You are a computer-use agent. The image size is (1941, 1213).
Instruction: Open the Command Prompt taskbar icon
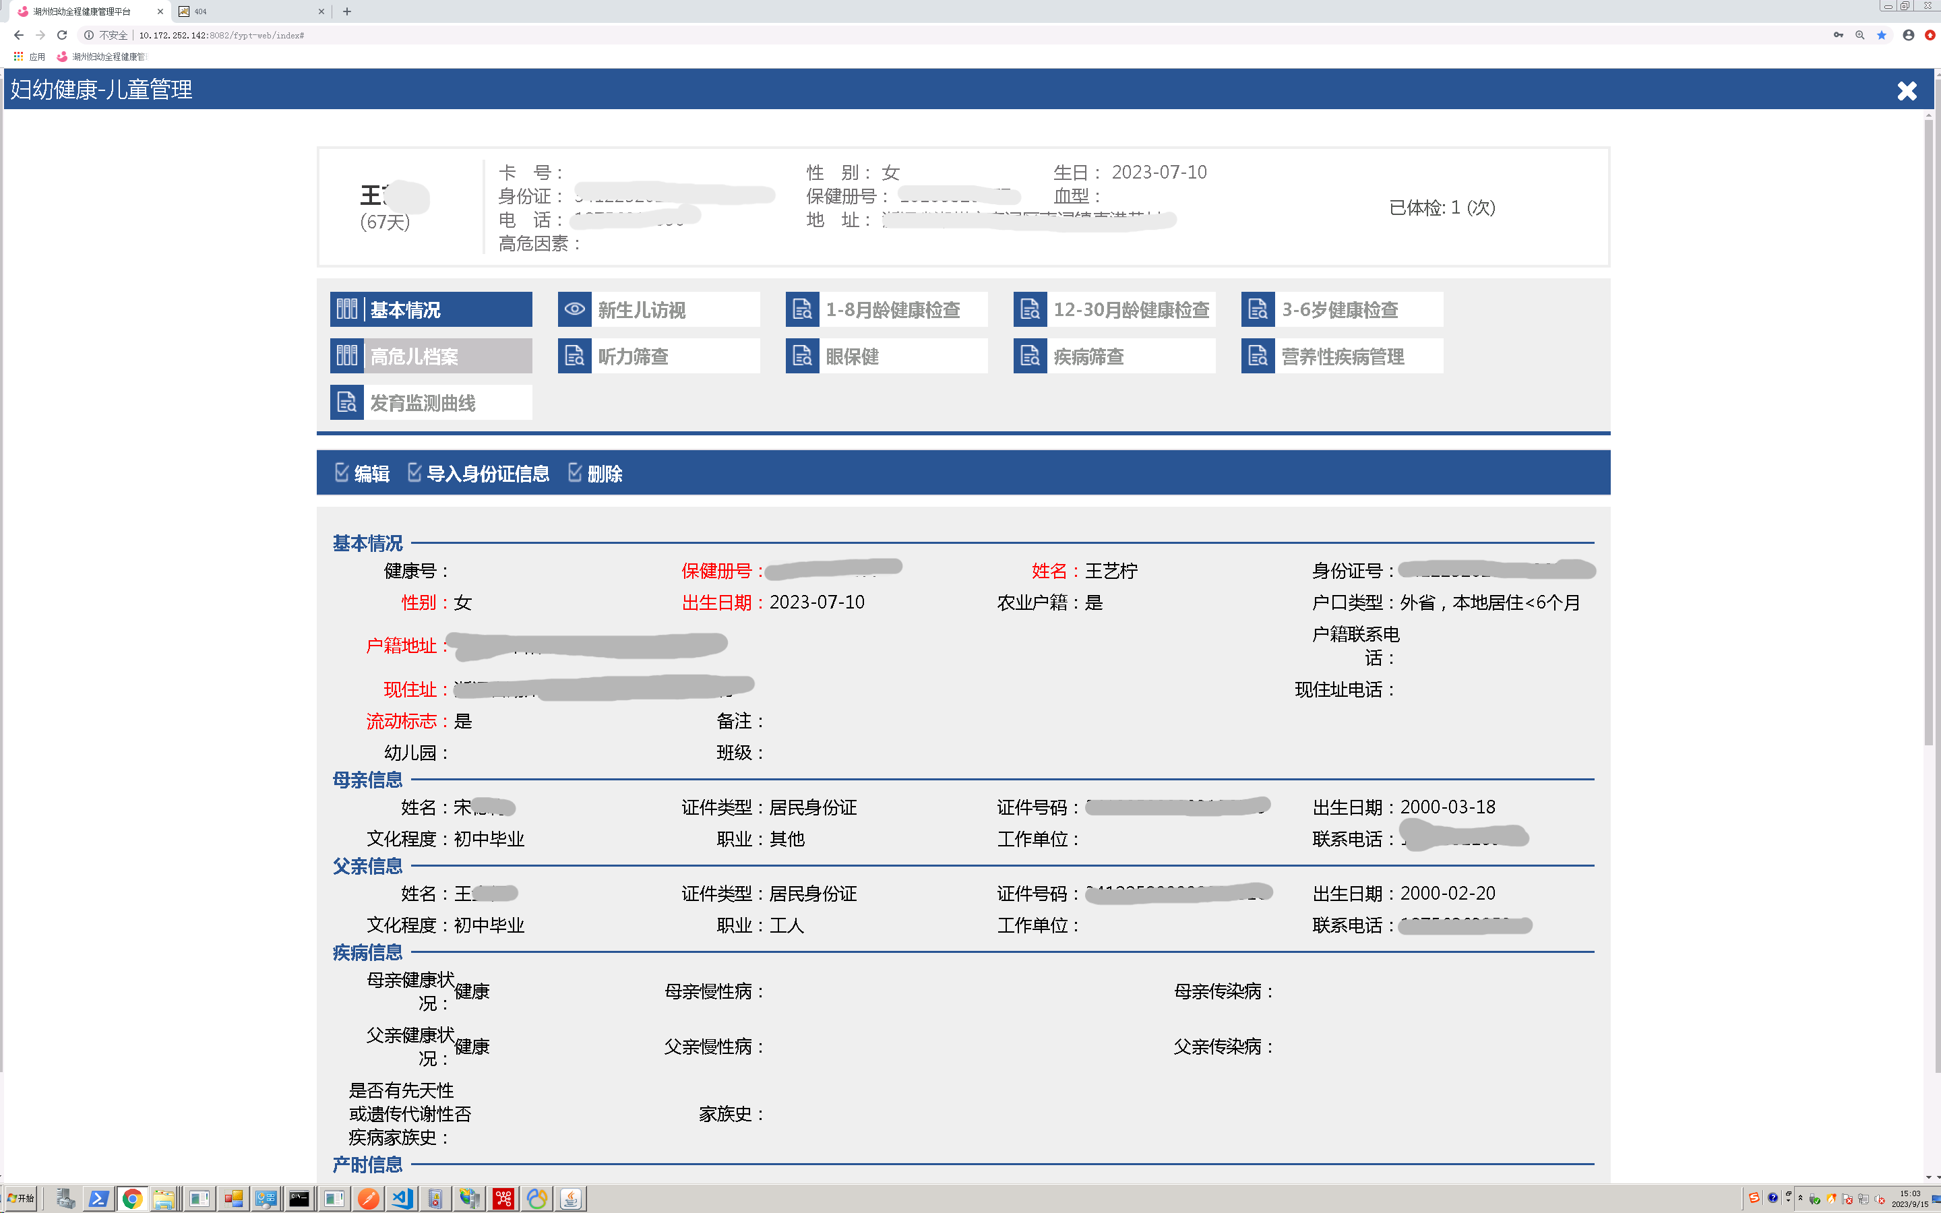pos(299,1199)
